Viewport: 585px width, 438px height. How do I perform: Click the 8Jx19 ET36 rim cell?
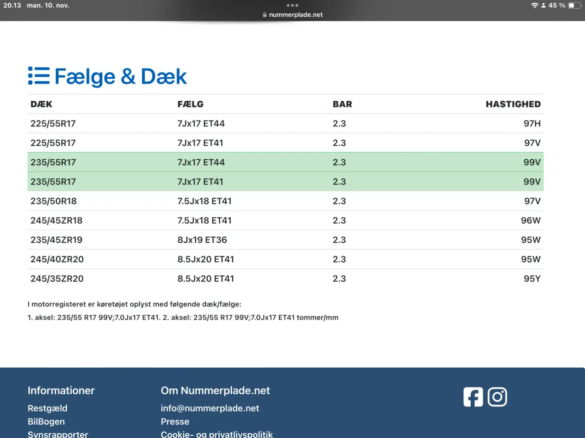pos(202,240)
